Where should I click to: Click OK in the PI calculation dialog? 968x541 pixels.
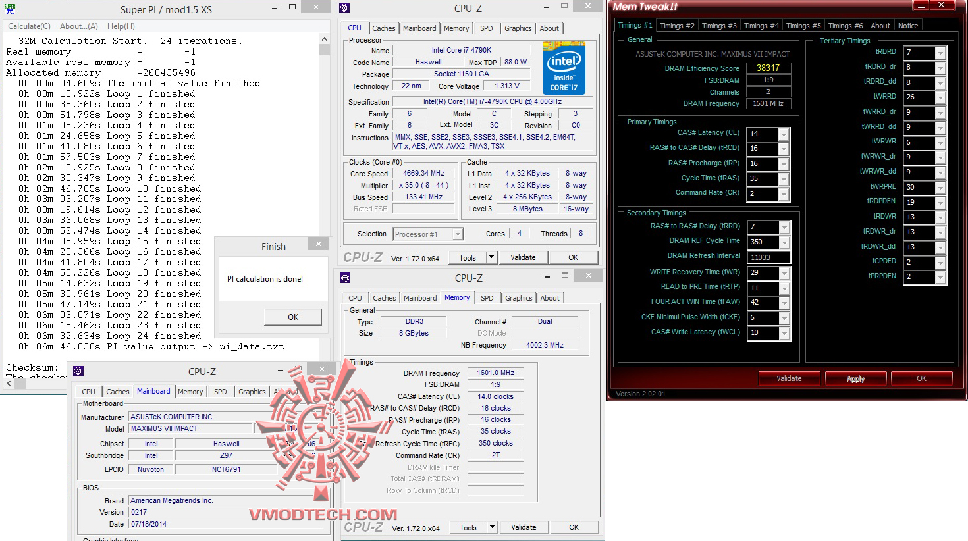(x=293, y=317)
